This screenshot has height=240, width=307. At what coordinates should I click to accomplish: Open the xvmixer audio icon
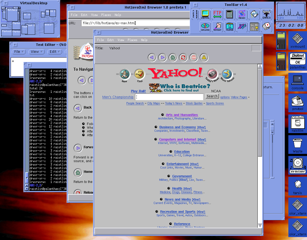pyautogui.click(x=298, y=166)
